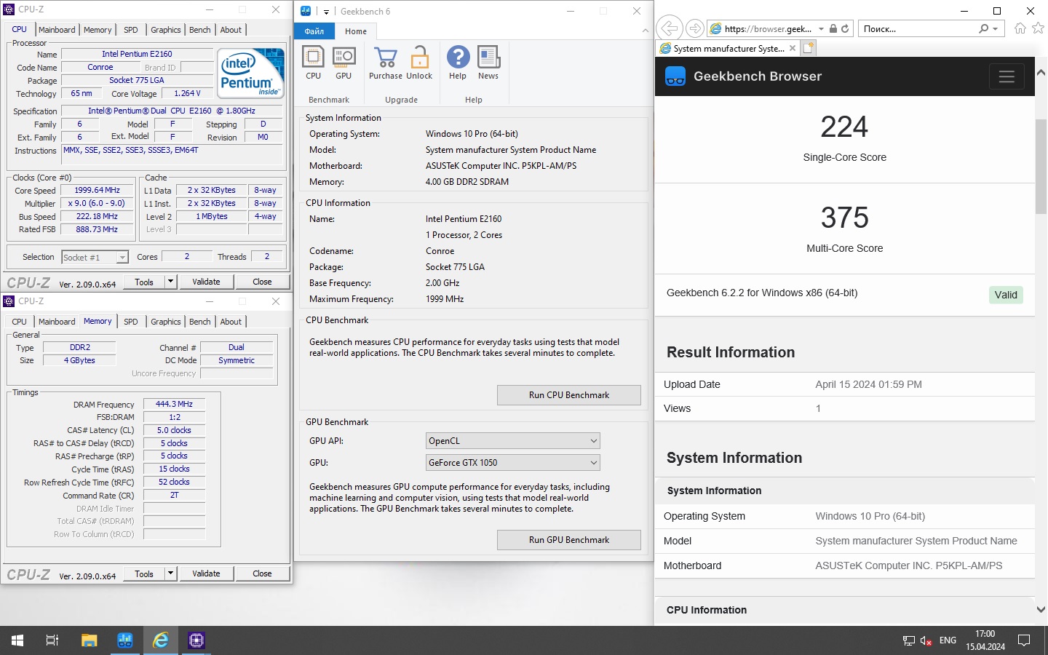The image size is (1048, 655).
Task: Click the search magnifier icon in Internet Explorer
Action: [x=984, y=28]
